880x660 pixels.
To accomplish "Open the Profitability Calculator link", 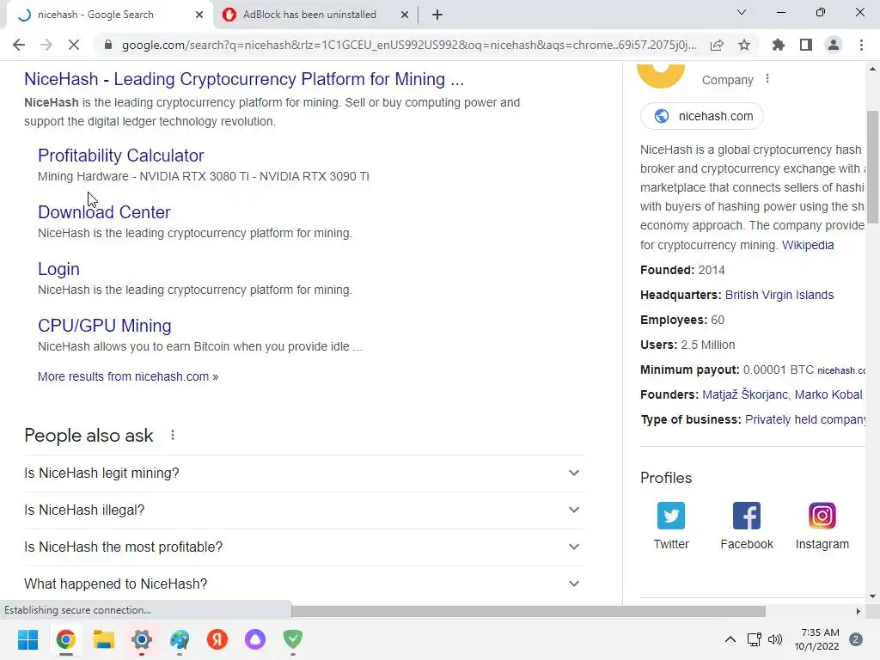I will coord(120,156).
